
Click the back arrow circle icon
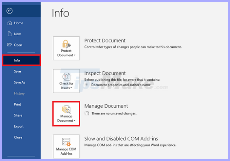pyautogui.click(x=9, y=11)
